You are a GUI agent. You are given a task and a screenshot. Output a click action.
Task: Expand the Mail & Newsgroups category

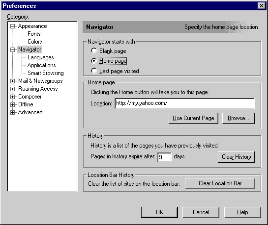[x=12, y=81]
